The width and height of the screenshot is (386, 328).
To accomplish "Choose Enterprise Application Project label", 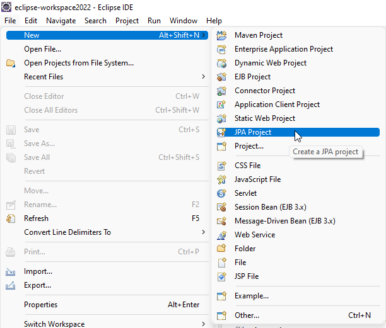I will 284,49.
